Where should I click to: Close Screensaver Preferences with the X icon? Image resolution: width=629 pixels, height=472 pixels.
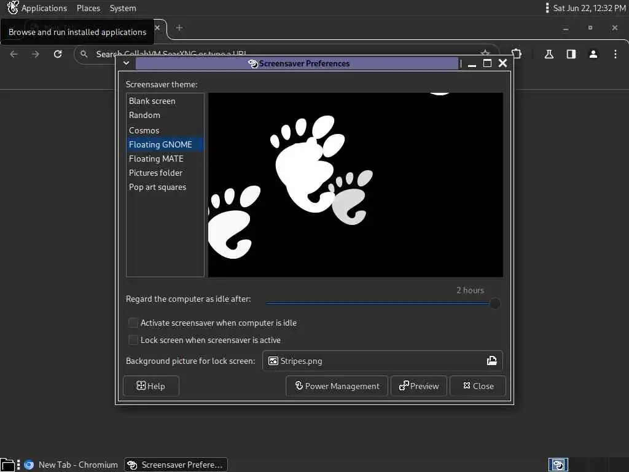coord(502,63)
